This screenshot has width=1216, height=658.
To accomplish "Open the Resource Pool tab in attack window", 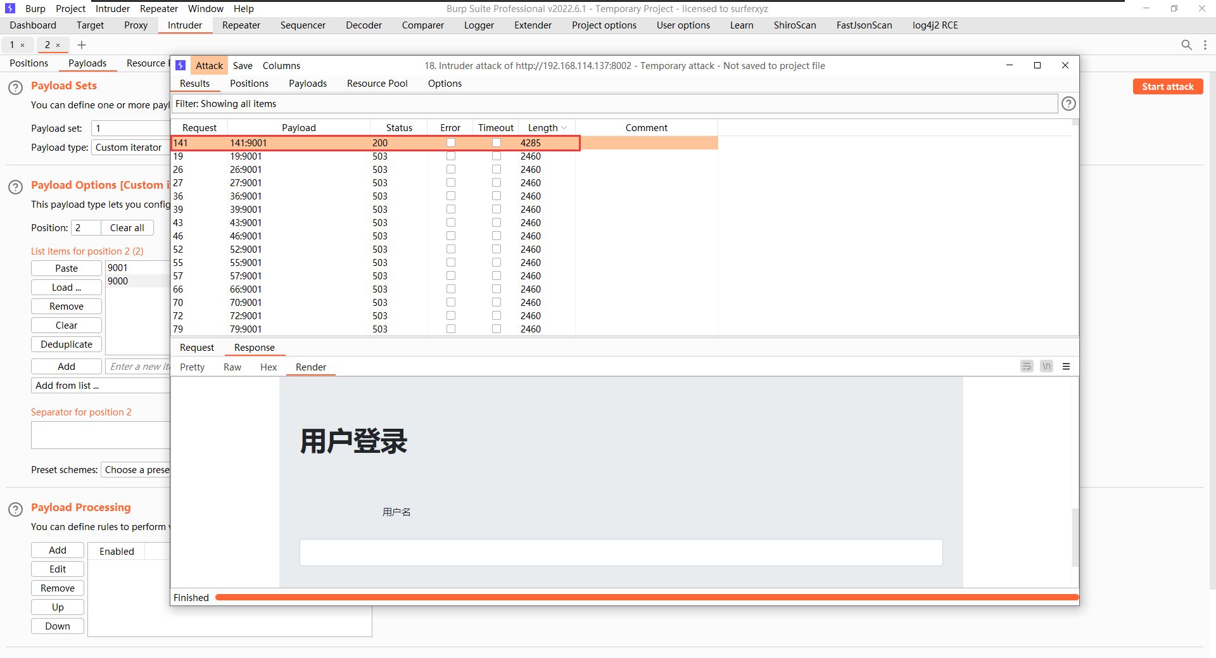I will tap(377, 84).
